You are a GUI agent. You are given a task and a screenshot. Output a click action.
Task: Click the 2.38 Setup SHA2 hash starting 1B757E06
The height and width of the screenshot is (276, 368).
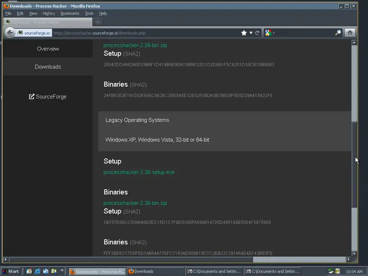pyautogui.click(x=187, y=222)
